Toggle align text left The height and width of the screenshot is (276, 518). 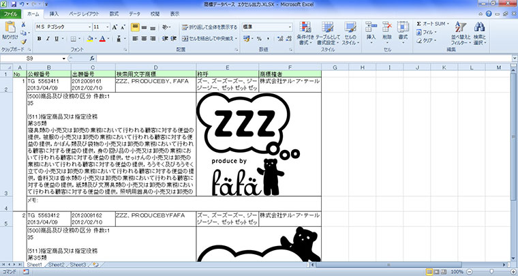click(135, 39)
